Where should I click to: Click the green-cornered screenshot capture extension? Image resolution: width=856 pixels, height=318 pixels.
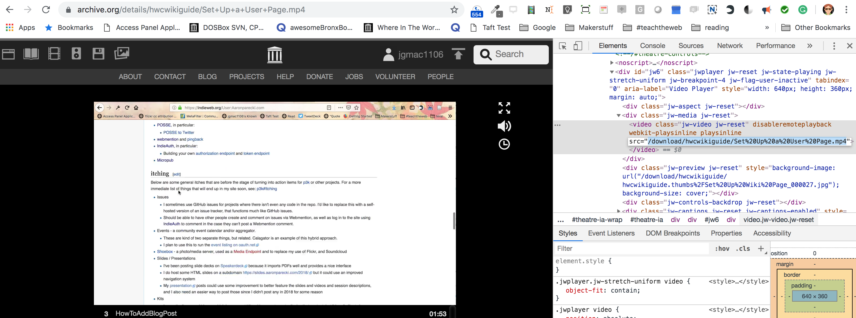pos(586,10)
